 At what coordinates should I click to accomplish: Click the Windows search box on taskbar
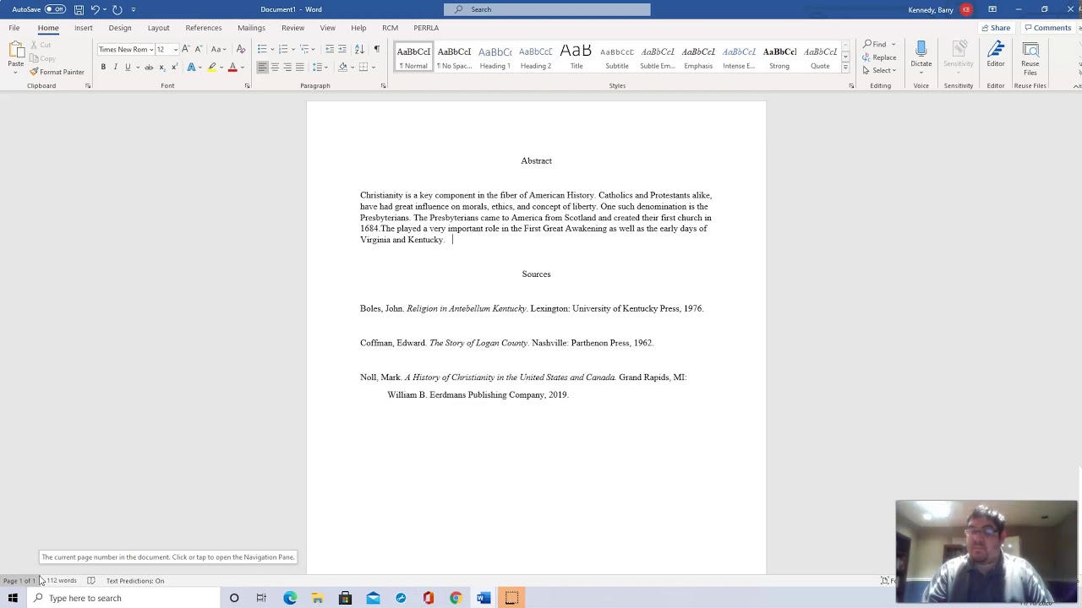point(123,598)
